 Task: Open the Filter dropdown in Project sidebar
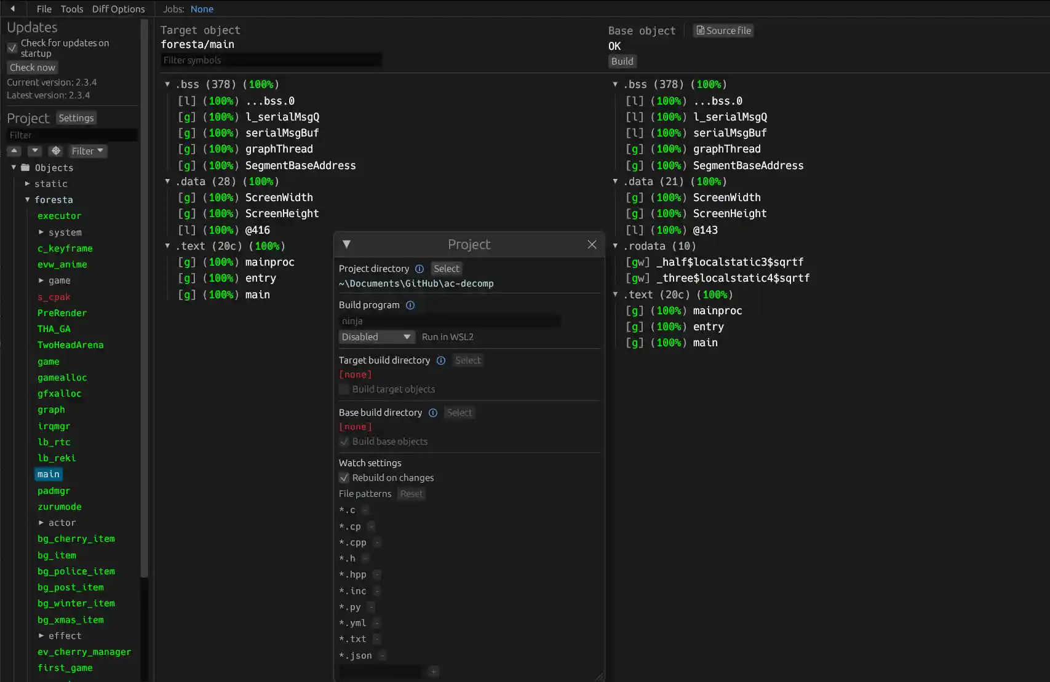click(87, 151)
